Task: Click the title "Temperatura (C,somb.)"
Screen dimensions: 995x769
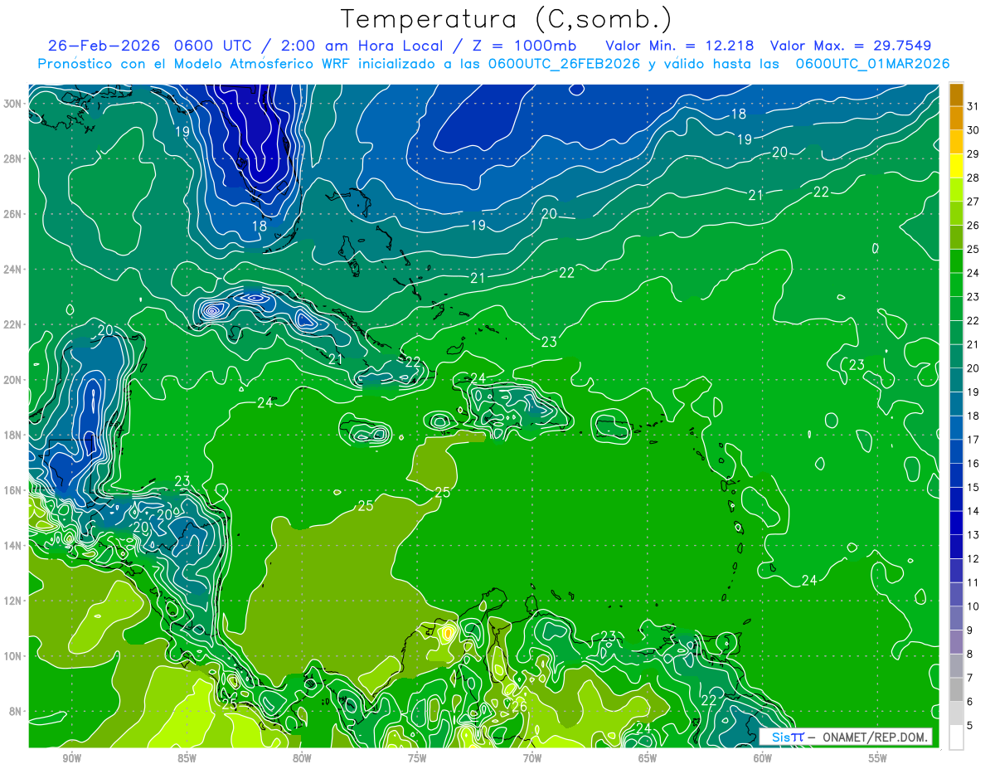Action: pyautogui.click(x=507, y=19)
